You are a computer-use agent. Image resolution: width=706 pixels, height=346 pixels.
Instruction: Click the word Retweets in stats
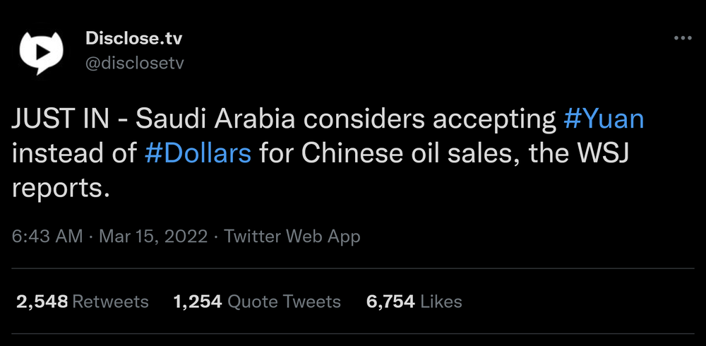[111, 302]
